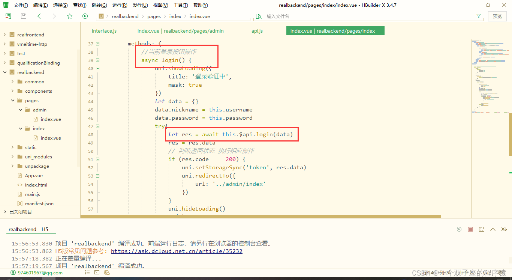Image resolution: width=512 pixels, height=280 pixels.
Task: Expand the 已关闭项目 section
Action: (4, 212)
